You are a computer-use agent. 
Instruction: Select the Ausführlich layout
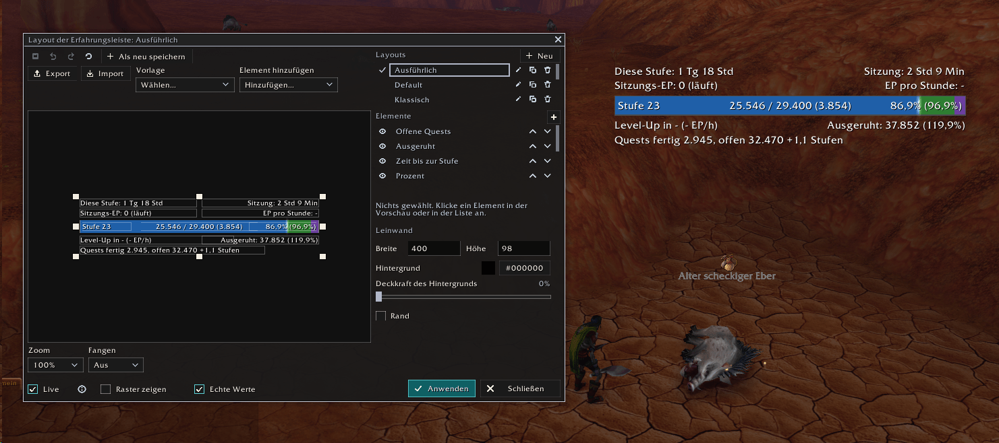click(x=449, y=70)
